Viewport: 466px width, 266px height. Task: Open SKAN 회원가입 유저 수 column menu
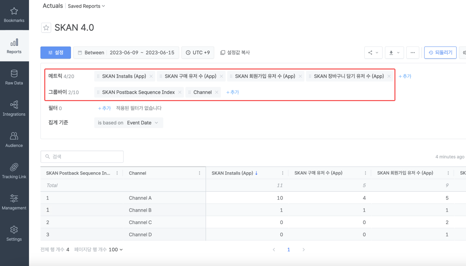pos(448,173)
